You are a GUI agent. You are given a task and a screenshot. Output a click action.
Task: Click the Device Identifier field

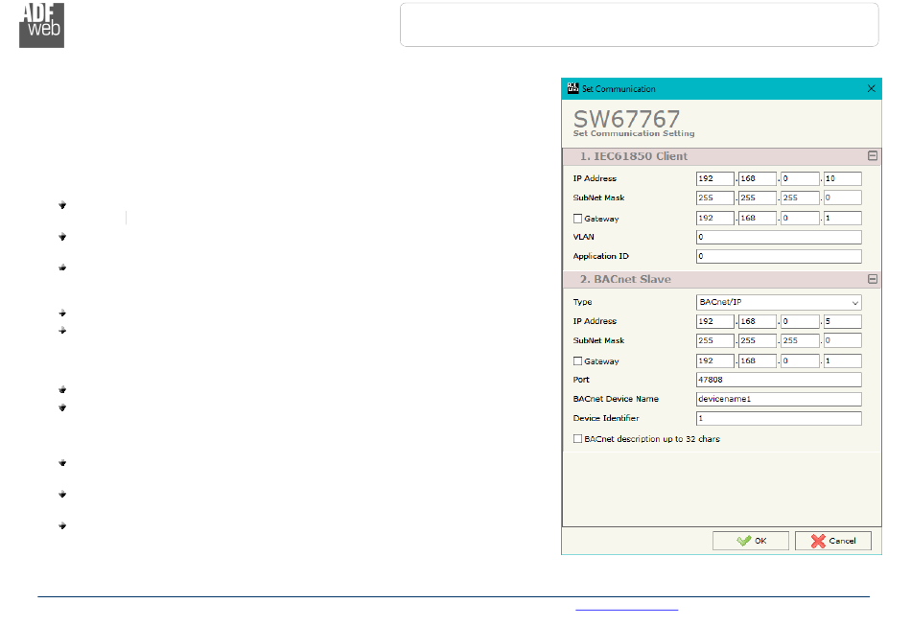(x=778, y=419)
